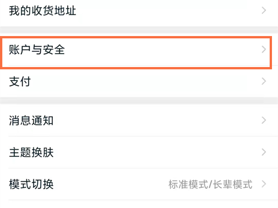Select the 账户与安全 text label

coord(37,49)
